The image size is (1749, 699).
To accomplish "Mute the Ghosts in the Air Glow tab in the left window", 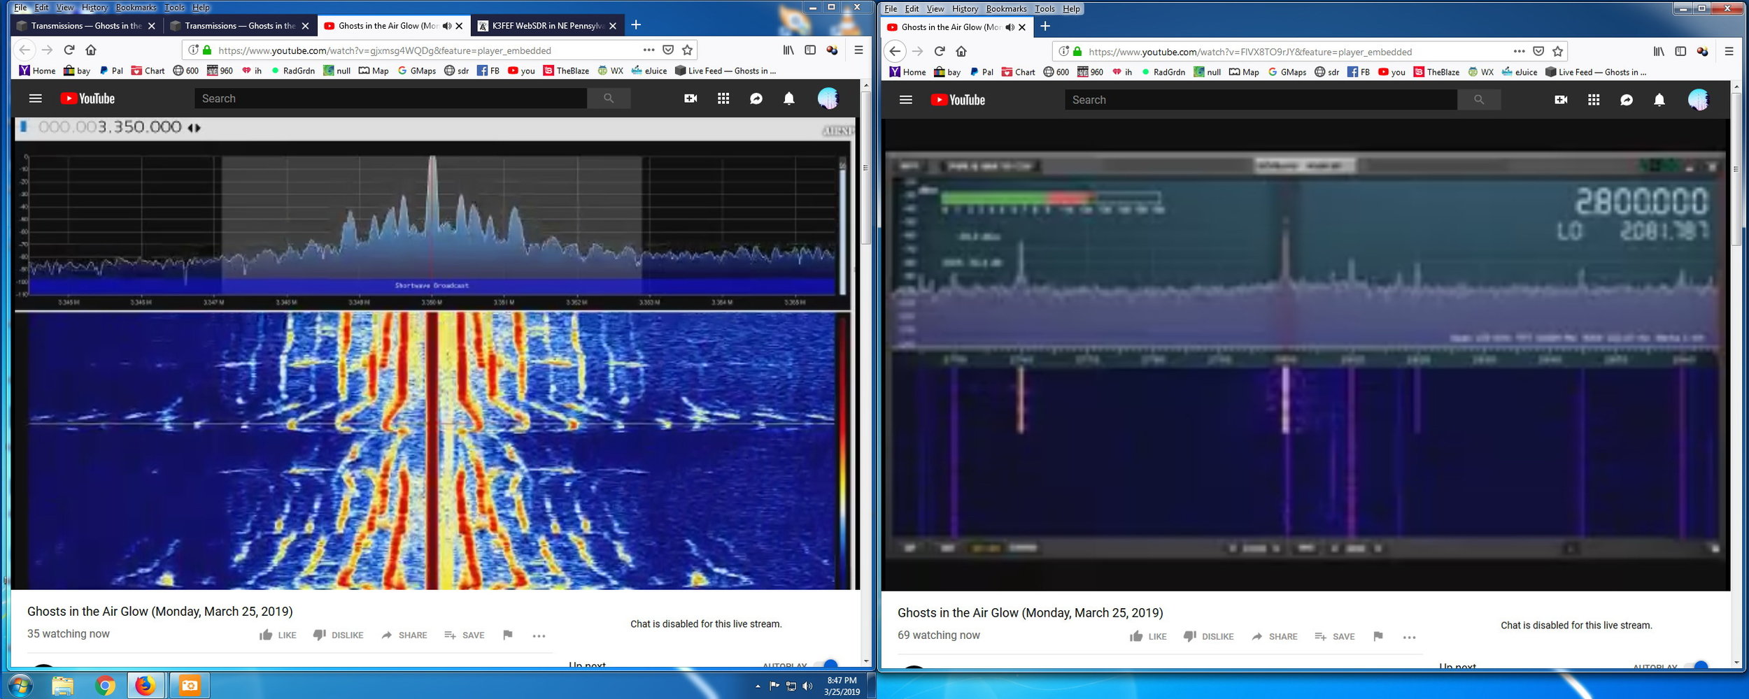I will 447,26.
